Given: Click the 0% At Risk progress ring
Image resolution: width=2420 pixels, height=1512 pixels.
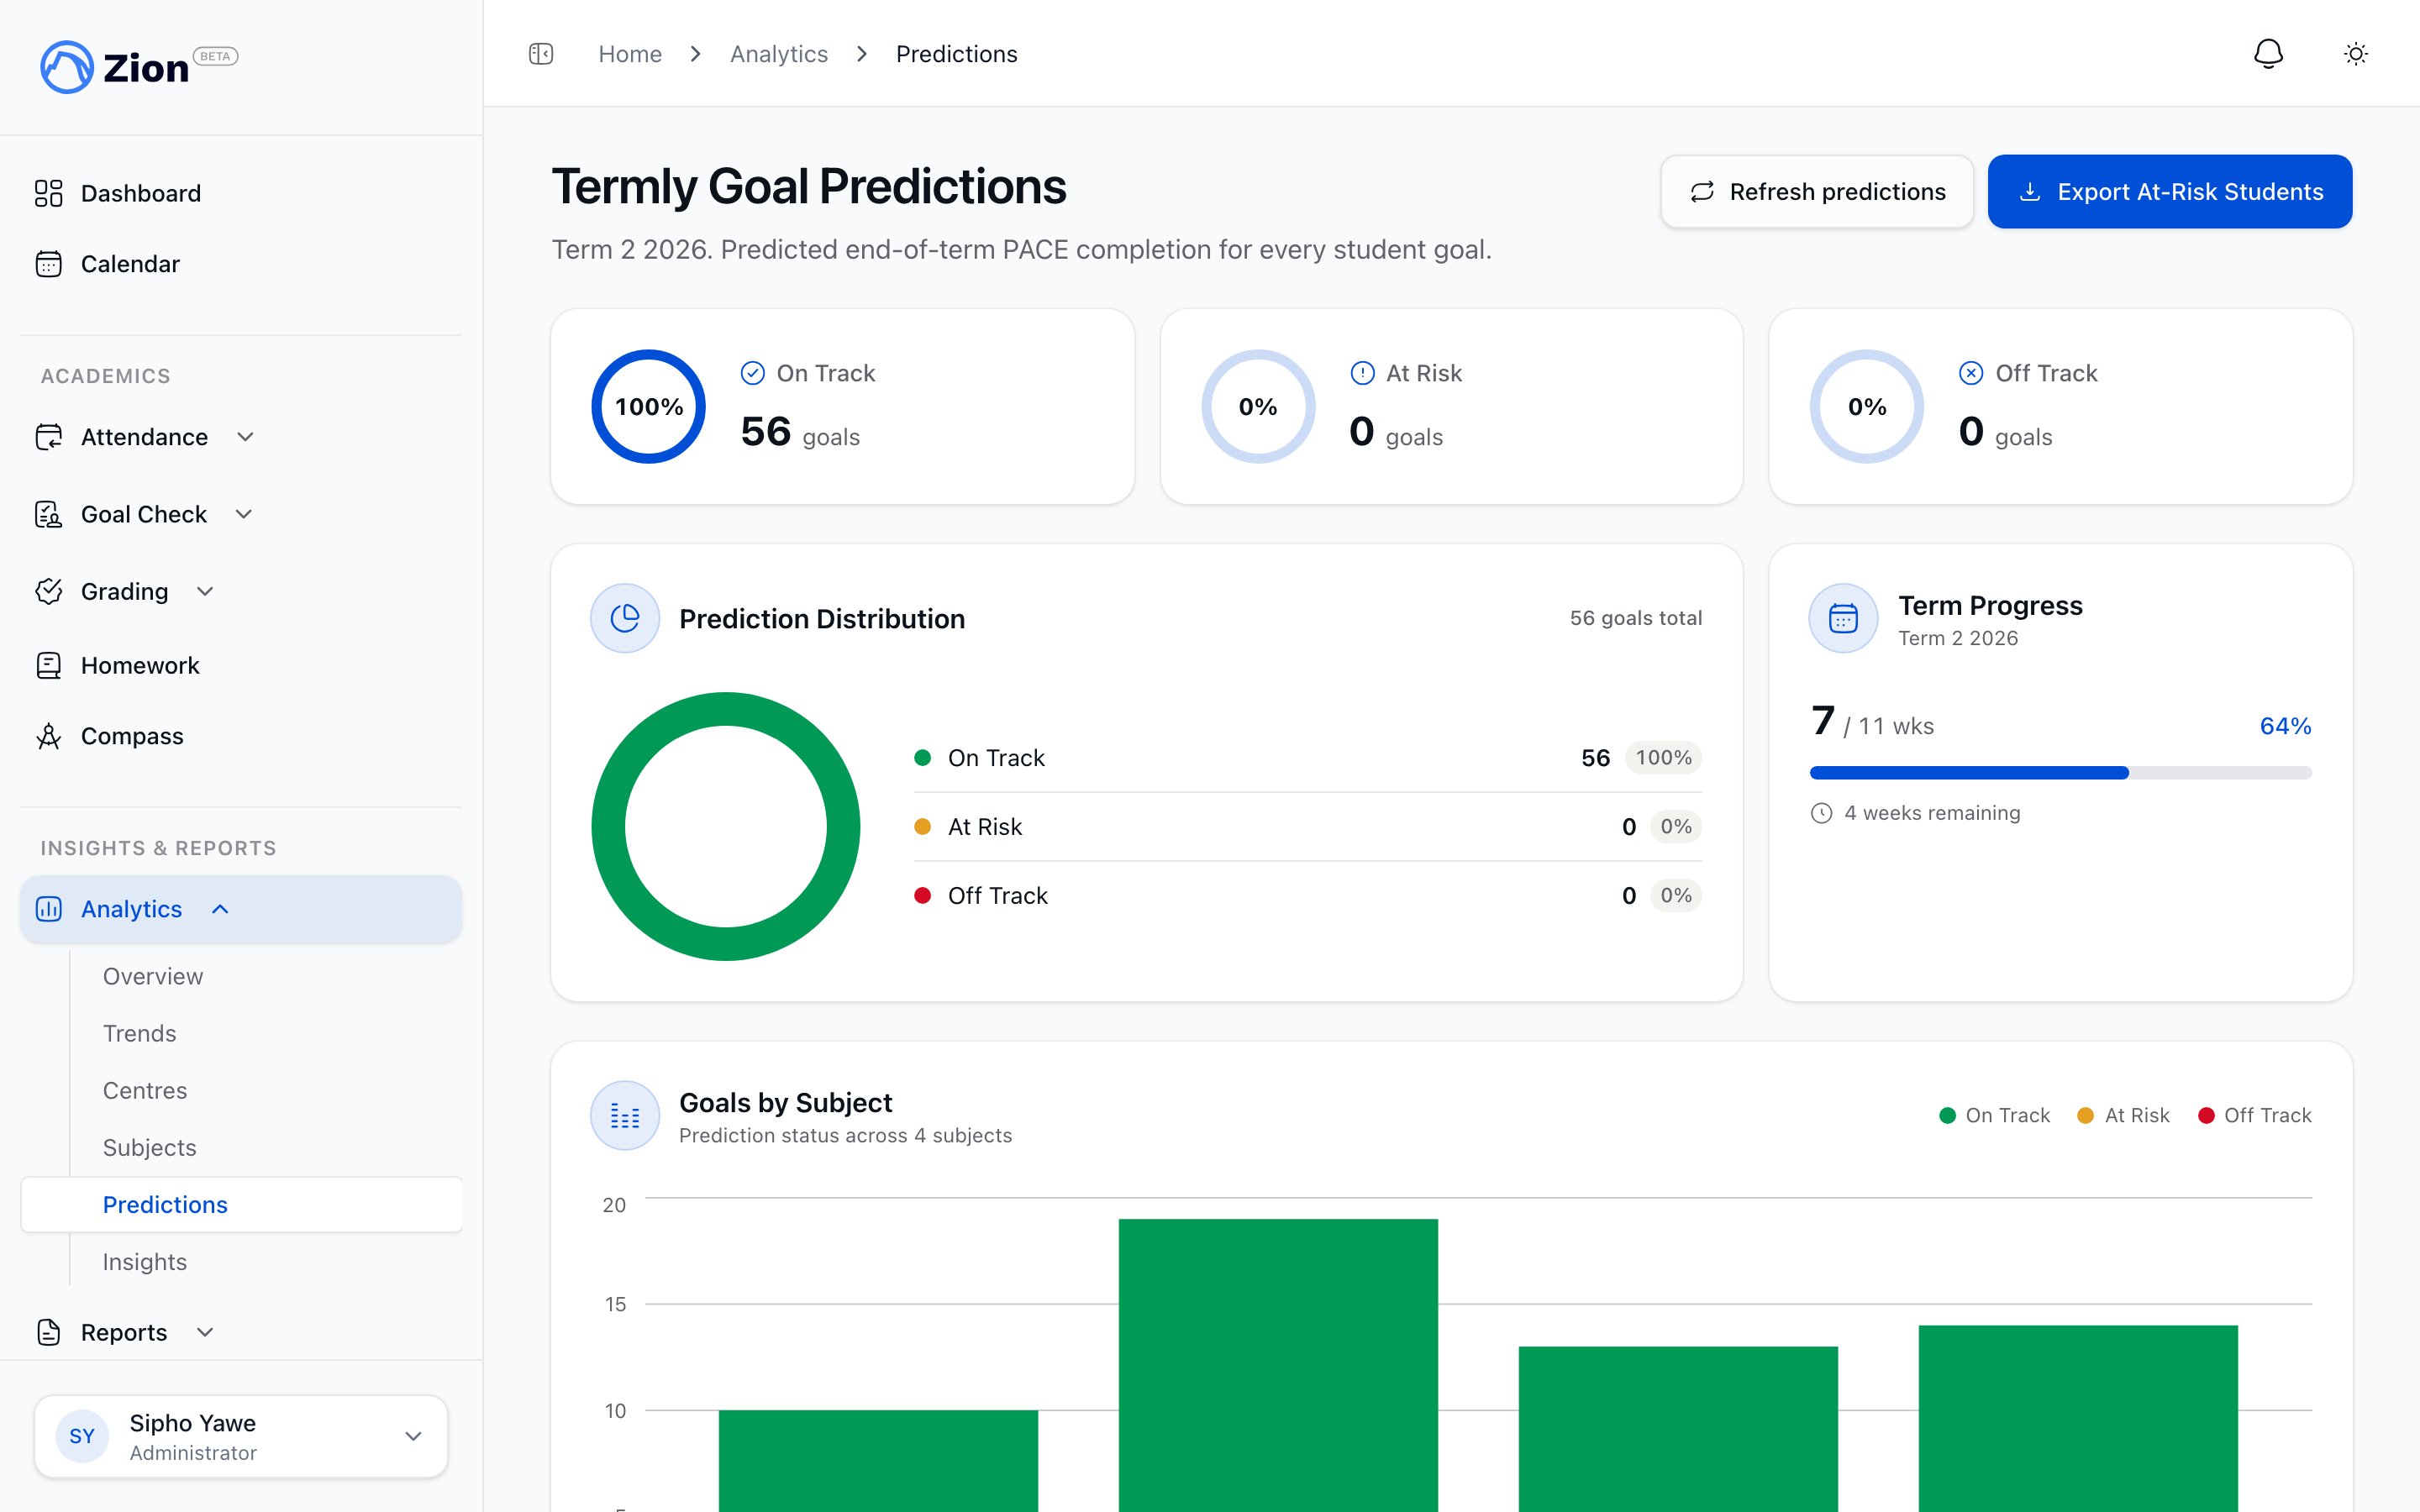Looking at the screenshot, I should (x=1258, y=406).
